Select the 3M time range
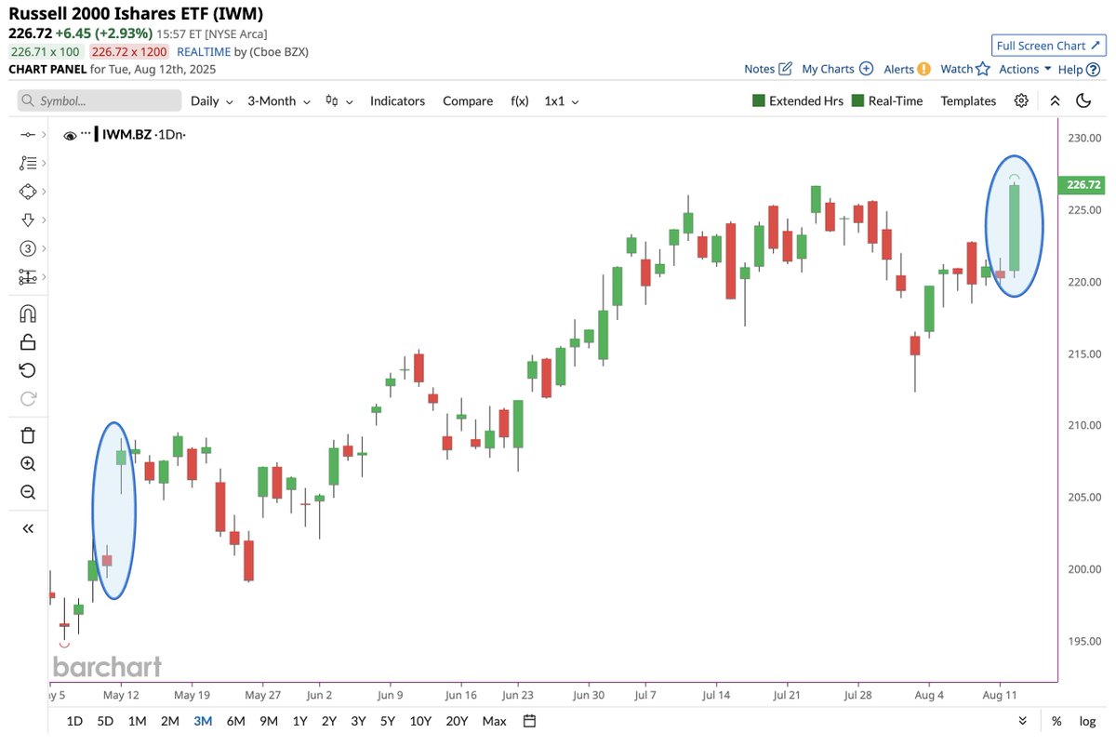Image resolution: width=1116 pixels, height=746 pixels. click(203, 721)
